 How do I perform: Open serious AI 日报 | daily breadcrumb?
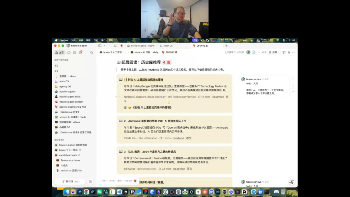point(145,52)
